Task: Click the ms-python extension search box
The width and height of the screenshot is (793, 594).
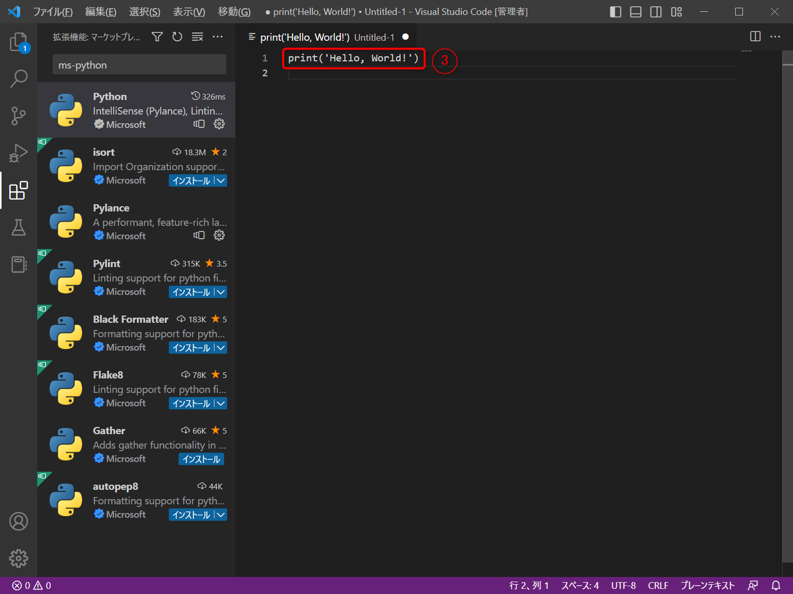Action: tap(139, 65)
